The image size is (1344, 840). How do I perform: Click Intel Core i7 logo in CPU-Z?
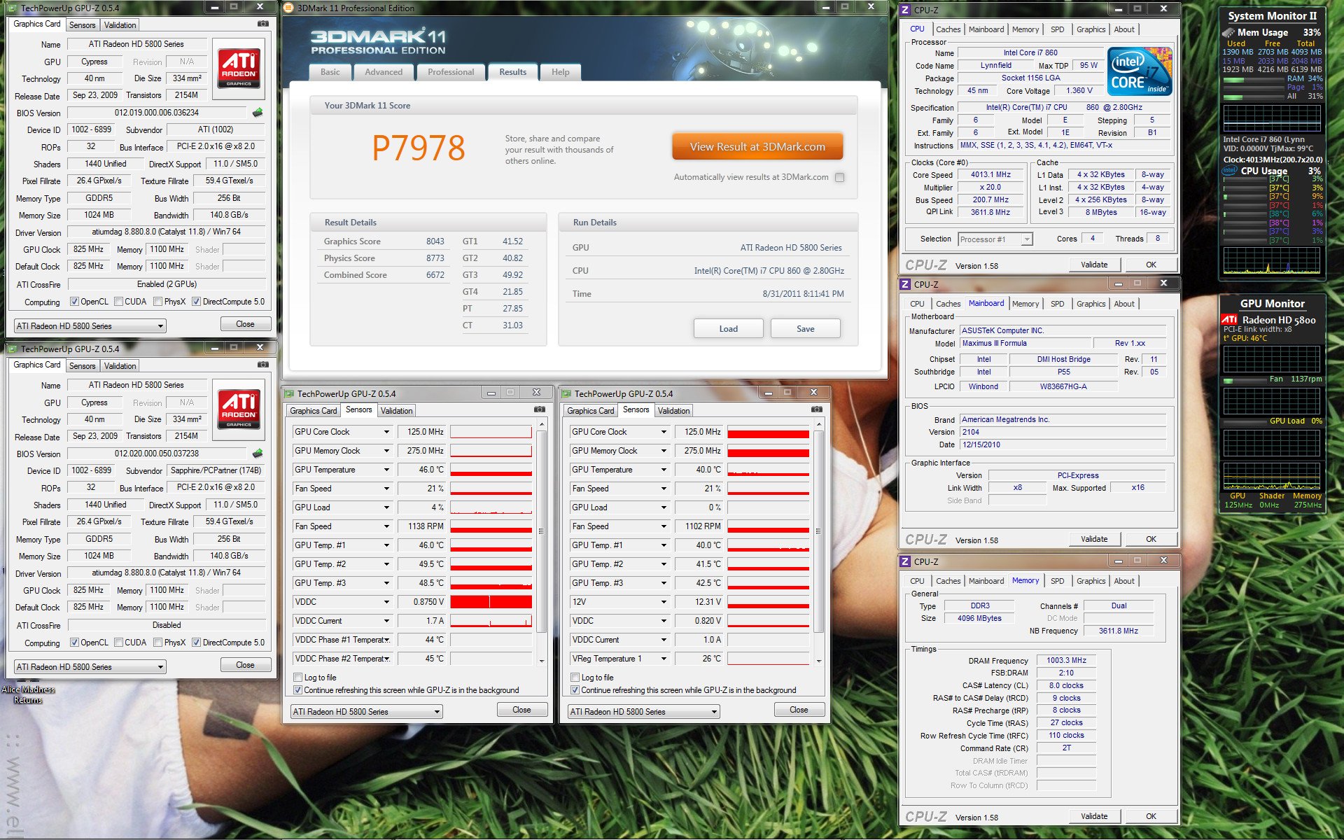(x=1140, y=71)
